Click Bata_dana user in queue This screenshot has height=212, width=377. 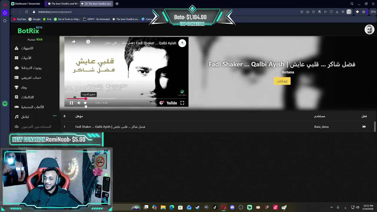point(321,127)
